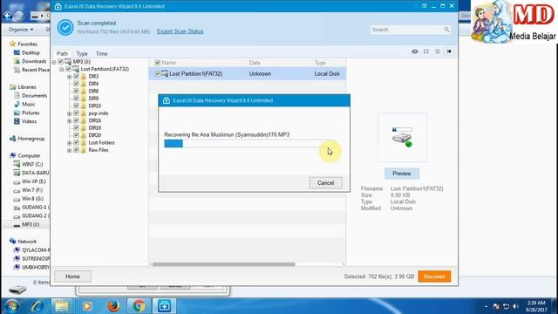558x314 pixels.
Task: Open the Export Scan Status link
Action: (180, 31)
